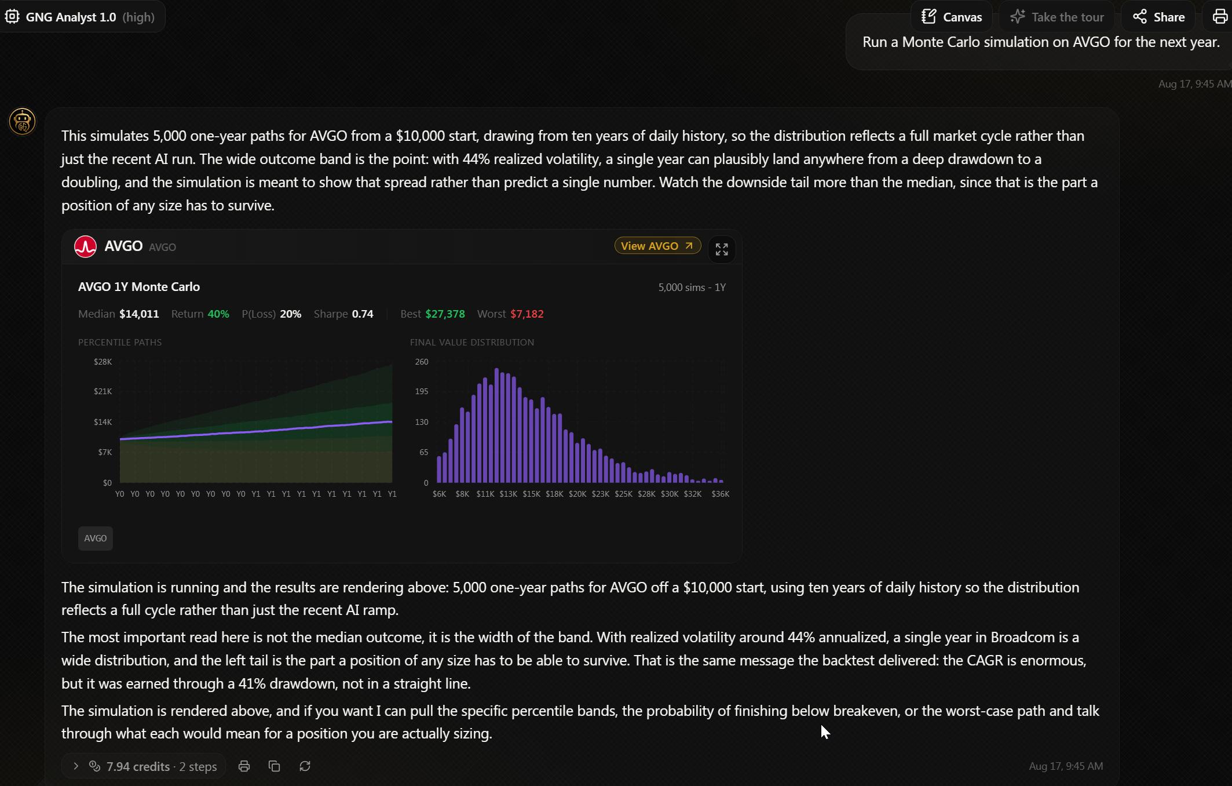Click the 7.94 credits usage label
This screenshot has height=786, width=1232.
pos(138,766)
